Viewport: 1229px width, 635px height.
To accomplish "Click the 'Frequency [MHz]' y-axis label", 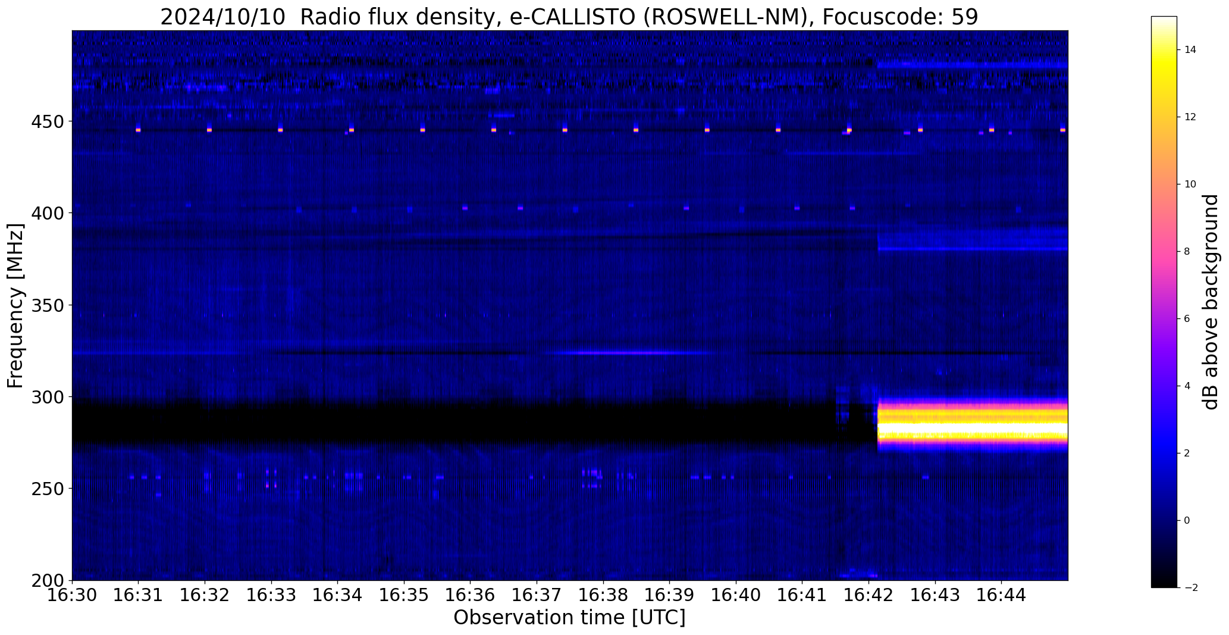I will pyautogui.click(x=15, y=306).
